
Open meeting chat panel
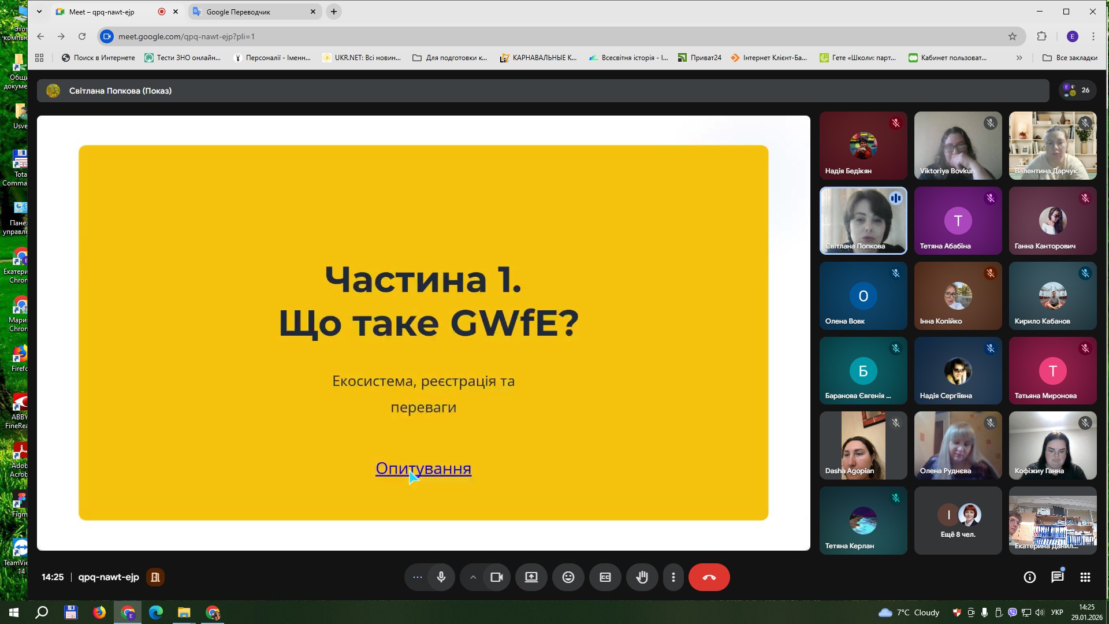pyautogui.click(x=1057, y=577)
